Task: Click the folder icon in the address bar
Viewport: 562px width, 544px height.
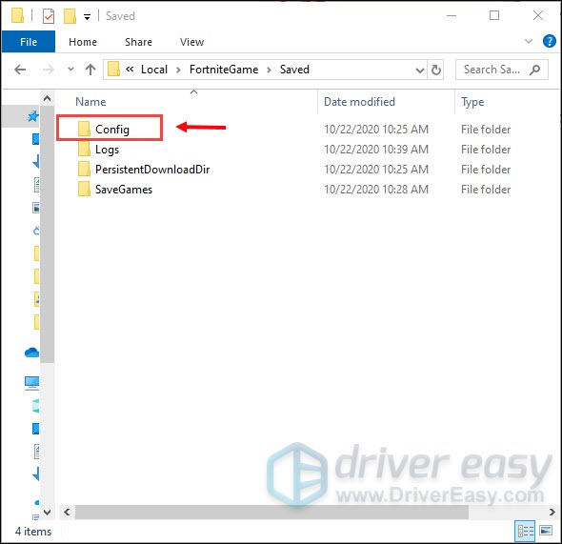Action: click(113, 70)
